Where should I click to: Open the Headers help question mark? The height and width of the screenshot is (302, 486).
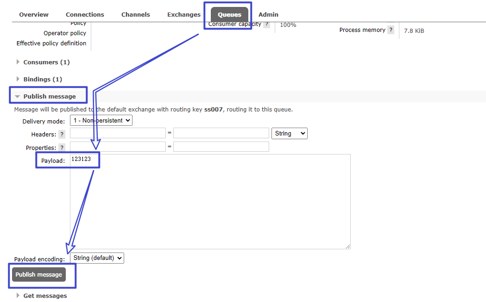click(62, 134)
